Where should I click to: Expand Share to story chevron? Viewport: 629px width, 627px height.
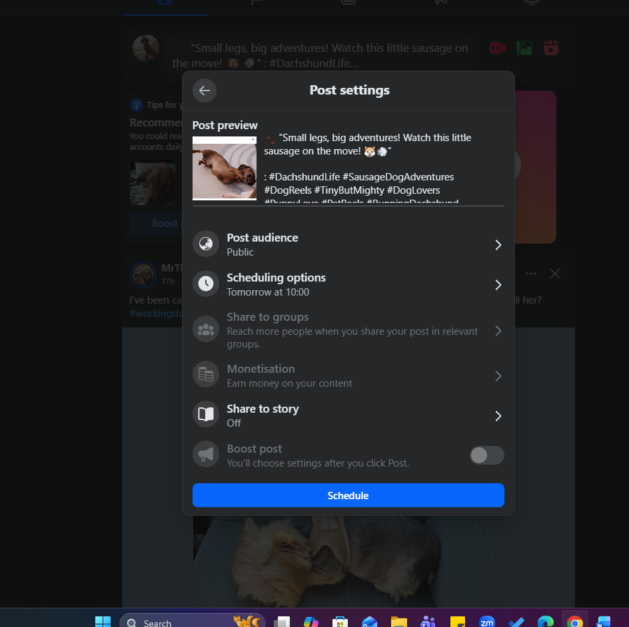pos(498,416)
